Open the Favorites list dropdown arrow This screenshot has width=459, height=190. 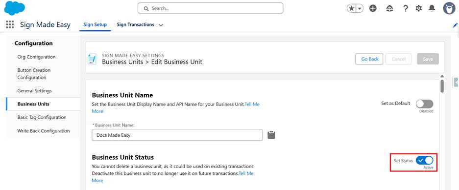(360, 8)
